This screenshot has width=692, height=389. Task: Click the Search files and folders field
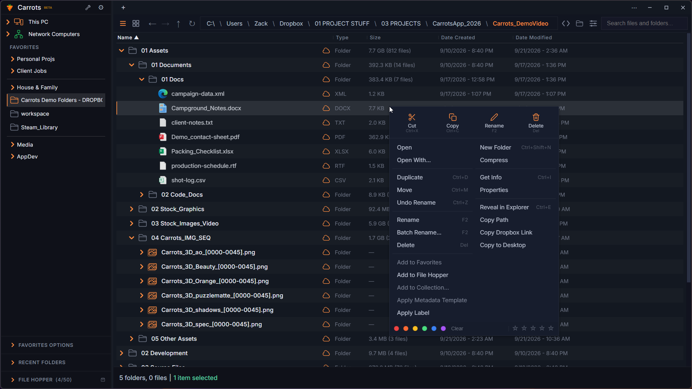point(644,23)
